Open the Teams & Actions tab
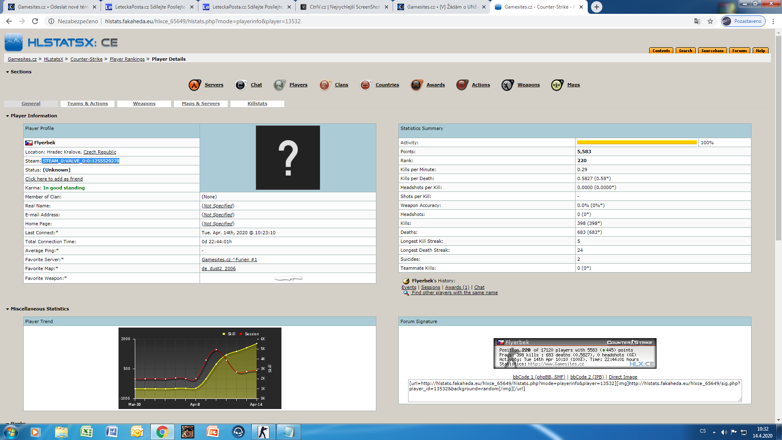782x440 pixels. [x=88, y=103]
